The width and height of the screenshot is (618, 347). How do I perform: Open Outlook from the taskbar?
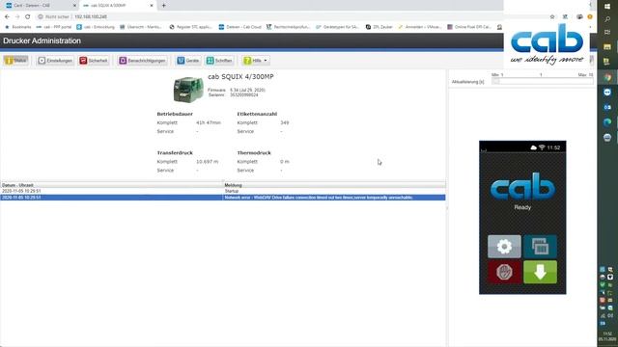click(x=607, y=107)
